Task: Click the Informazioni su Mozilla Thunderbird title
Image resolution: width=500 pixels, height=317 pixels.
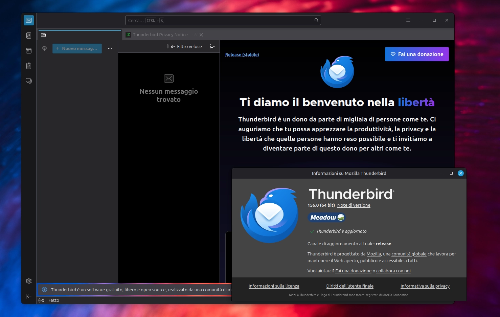Action: point(349,173)
